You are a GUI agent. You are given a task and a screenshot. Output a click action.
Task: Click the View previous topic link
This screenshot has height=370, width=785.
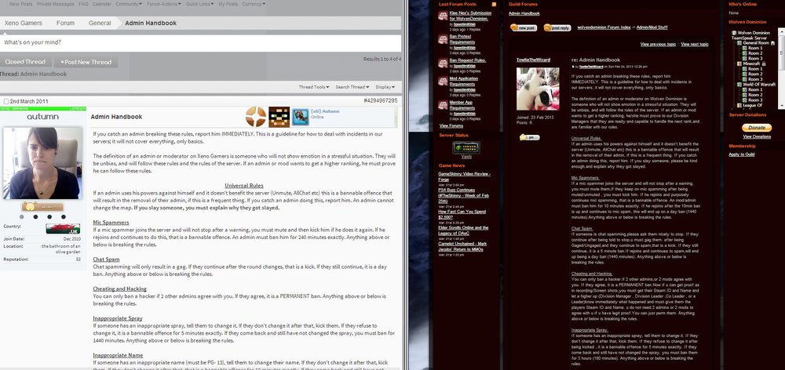coord(658,45)
